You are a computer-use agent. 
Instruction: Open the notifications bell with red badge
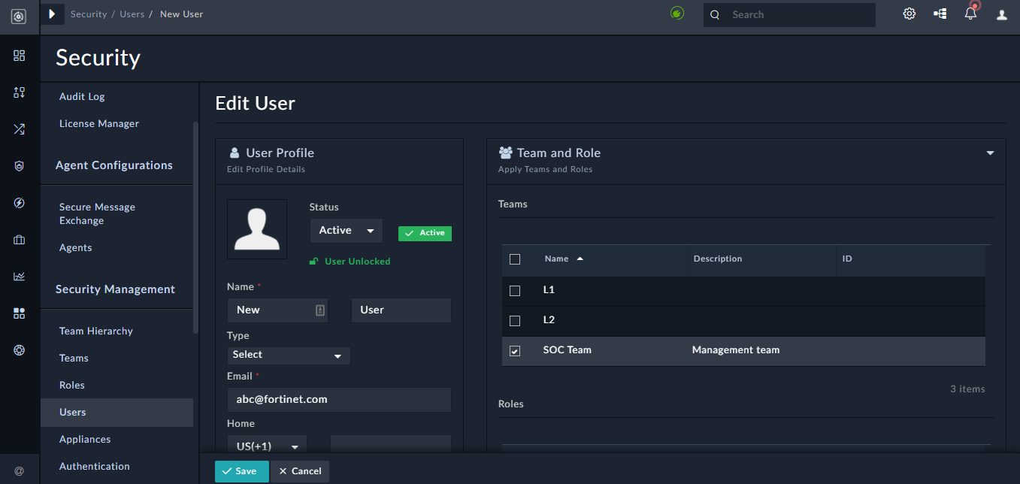[970, 13]
